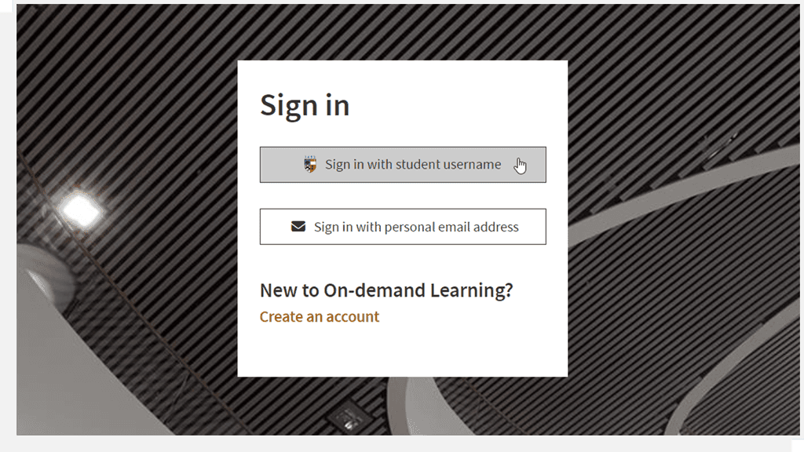Click the white sign-in panel
This screenshot has height=452, width=804.
(402, 353)
